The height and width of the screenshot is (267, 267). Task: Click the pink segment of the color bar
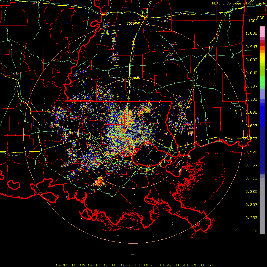pos(262,32)
